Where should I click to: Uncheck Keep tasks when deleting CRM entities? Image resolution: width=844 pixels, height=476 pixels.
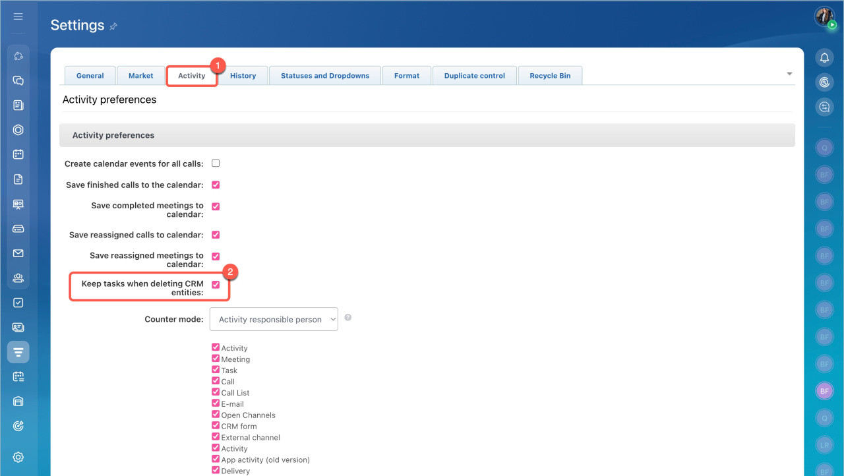coord(216,285)
